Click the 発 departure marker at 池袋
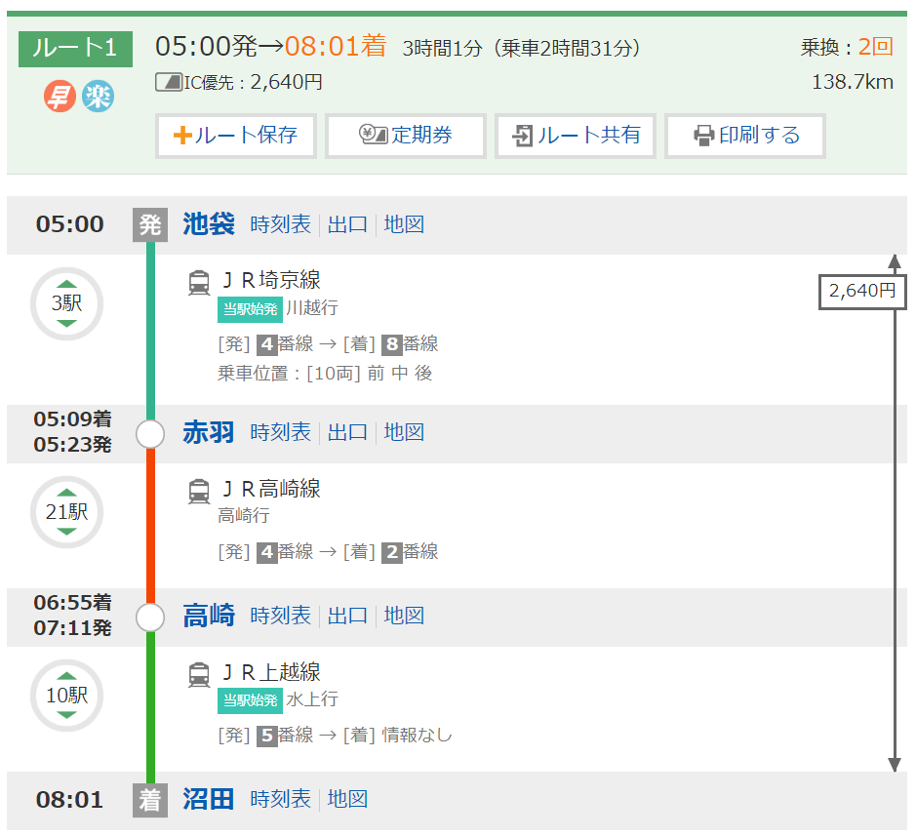This screenshot has height=837, width=916. pos(150,225)
